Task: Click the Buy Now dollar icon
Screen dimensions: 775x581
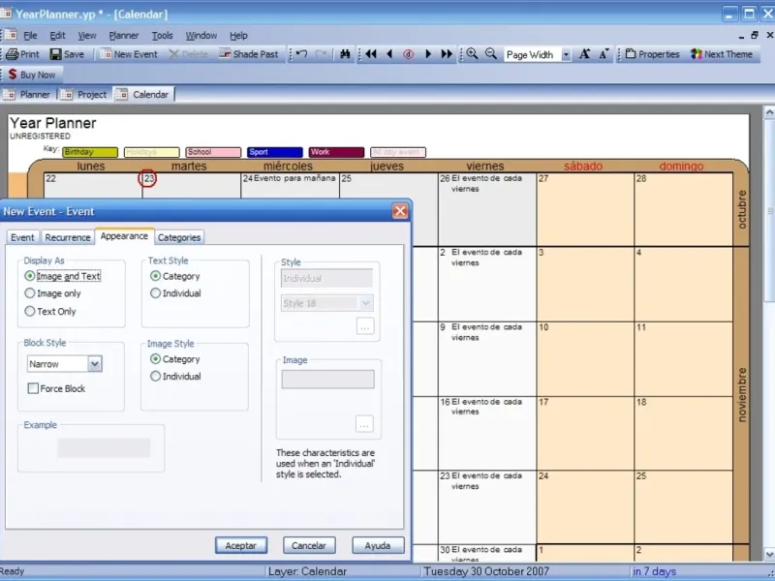Action: point(13,75)
